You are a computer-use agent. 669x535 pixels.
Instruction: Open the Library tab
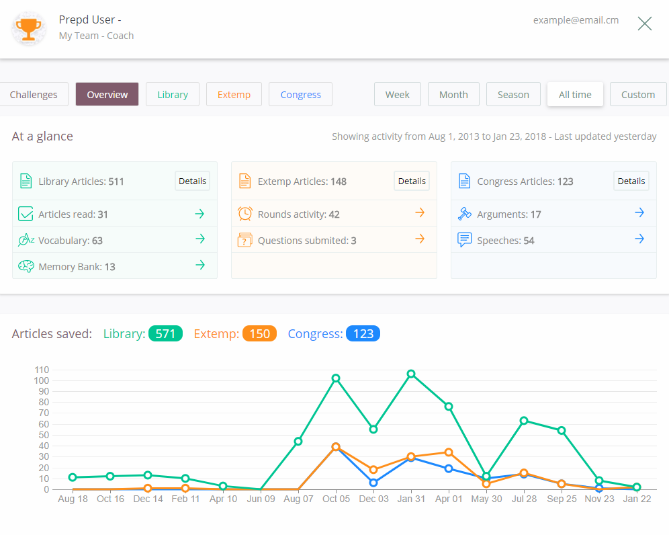click(173, 94)
